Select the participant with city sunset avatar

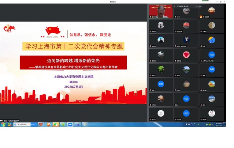212,11
